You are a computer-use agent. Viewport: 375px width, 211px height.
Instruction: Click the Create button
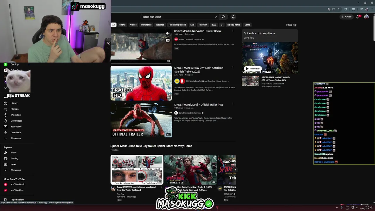346,17
